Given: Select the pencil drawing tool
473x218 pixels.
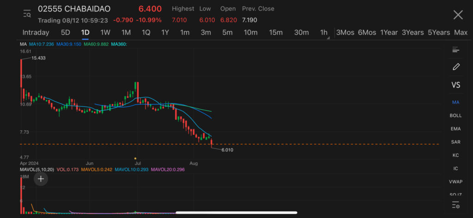Looking at the screenshot, I should (456, 67).
